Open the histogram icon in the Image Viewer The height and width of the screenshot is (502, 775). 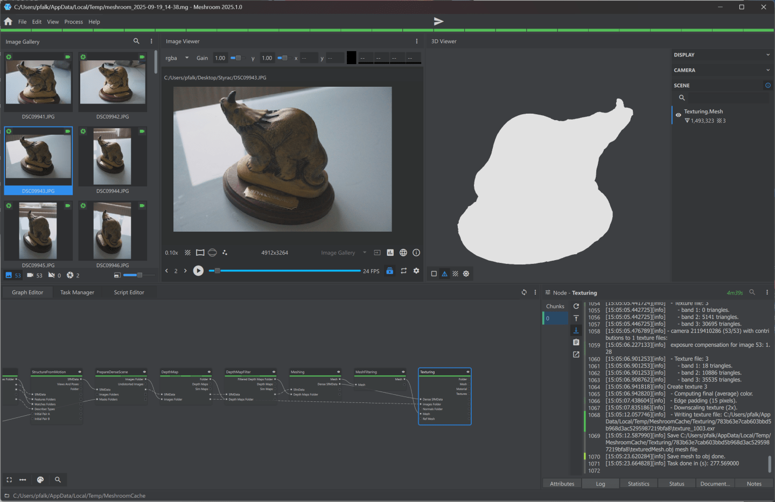390,252
